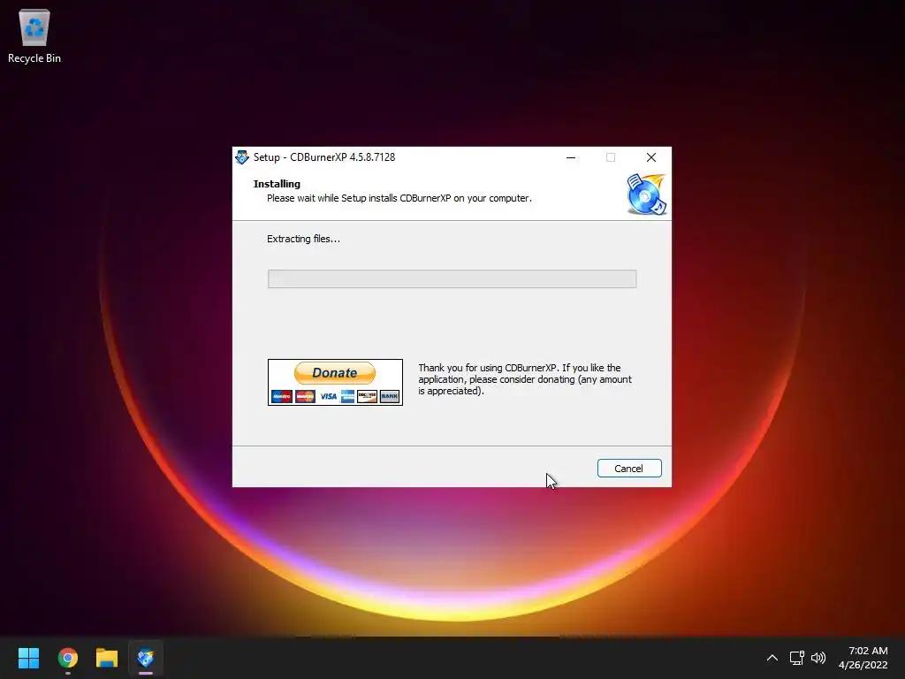Click the American Express card logo
The height and width of the screenshot is (679, 905).
[347, 396]
